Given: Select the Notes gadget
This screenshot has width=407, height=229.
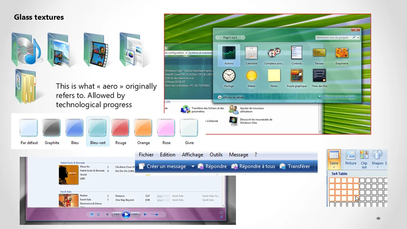Looking at the screenshot, I should click(x=274, y=78).
